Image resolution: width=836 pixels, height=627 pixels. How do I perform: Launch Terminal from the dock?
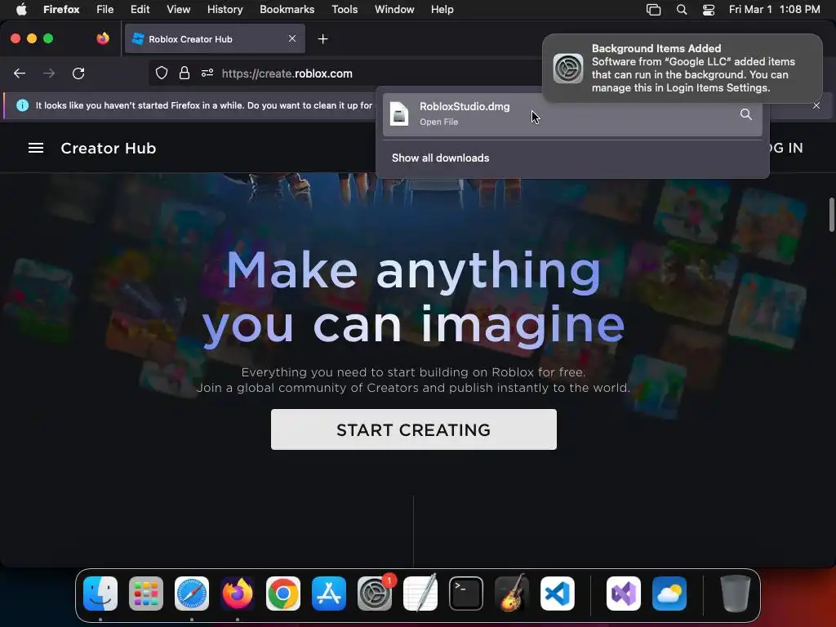point(466,593)
